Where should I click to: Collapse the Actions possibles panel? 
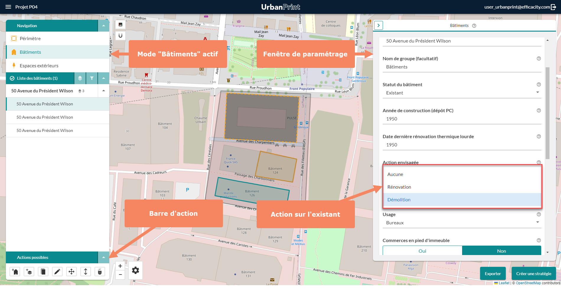click(104, 257)
